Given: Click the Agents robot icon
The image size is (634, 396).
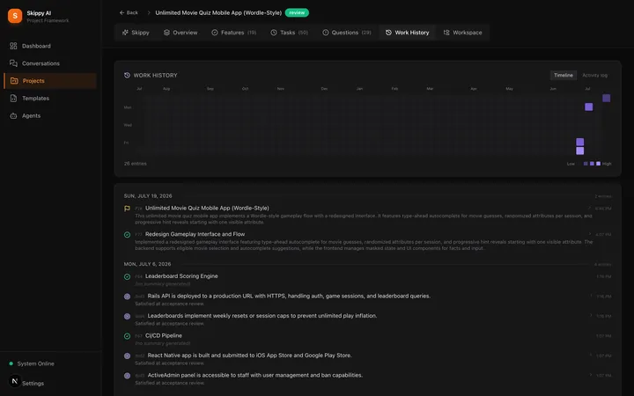Looking at the screenshot, I should [x=13, y=115].
